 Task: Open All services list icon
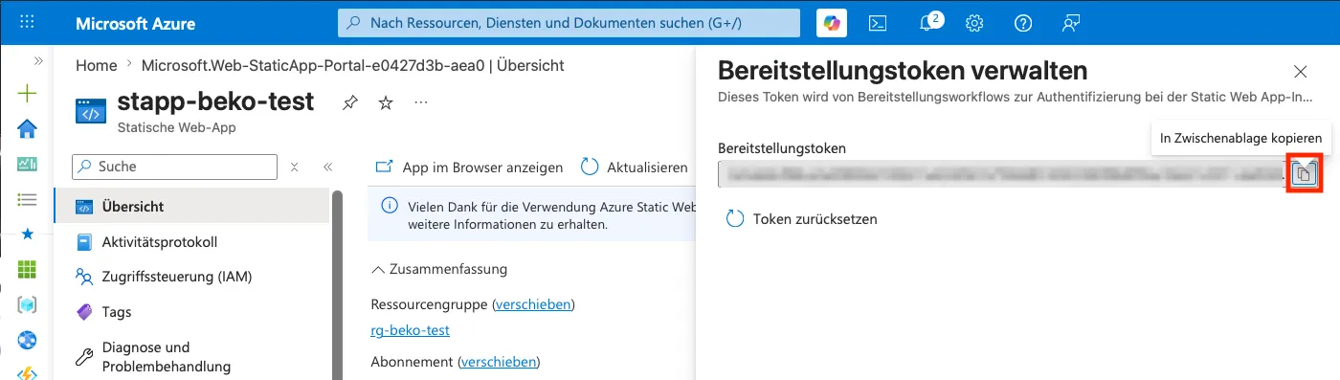click(x=27, y=199)
